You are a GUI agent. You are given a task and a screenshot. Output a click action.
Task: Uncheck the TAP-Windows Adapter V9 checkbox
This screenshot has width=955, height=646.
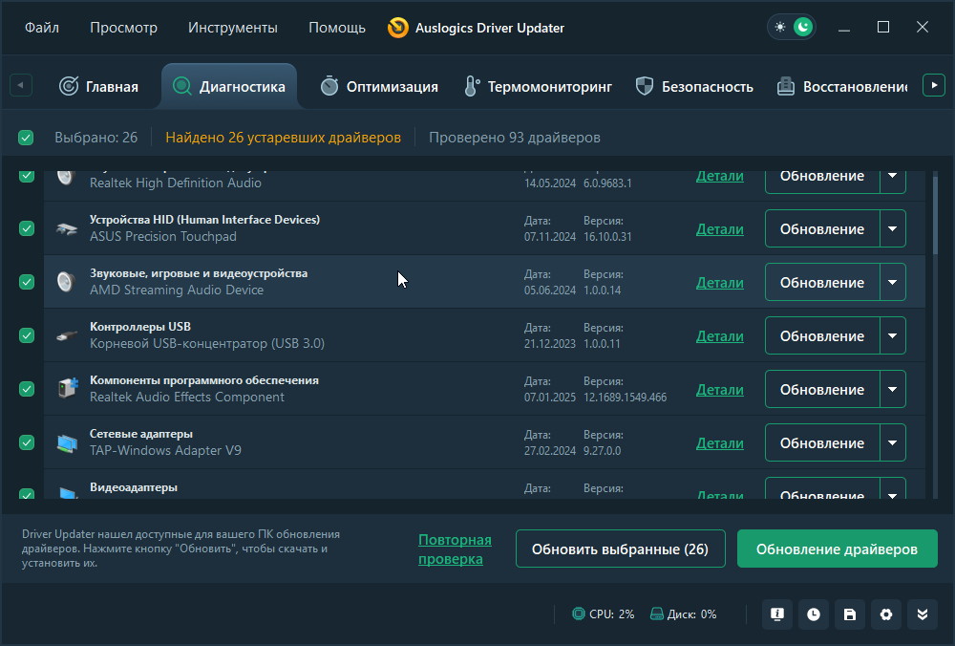point(26,442)
